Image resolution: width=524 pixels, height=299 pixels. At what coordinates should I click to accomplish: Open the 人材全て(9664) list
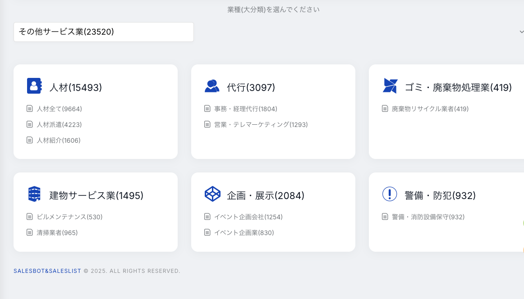coord(59,109)
